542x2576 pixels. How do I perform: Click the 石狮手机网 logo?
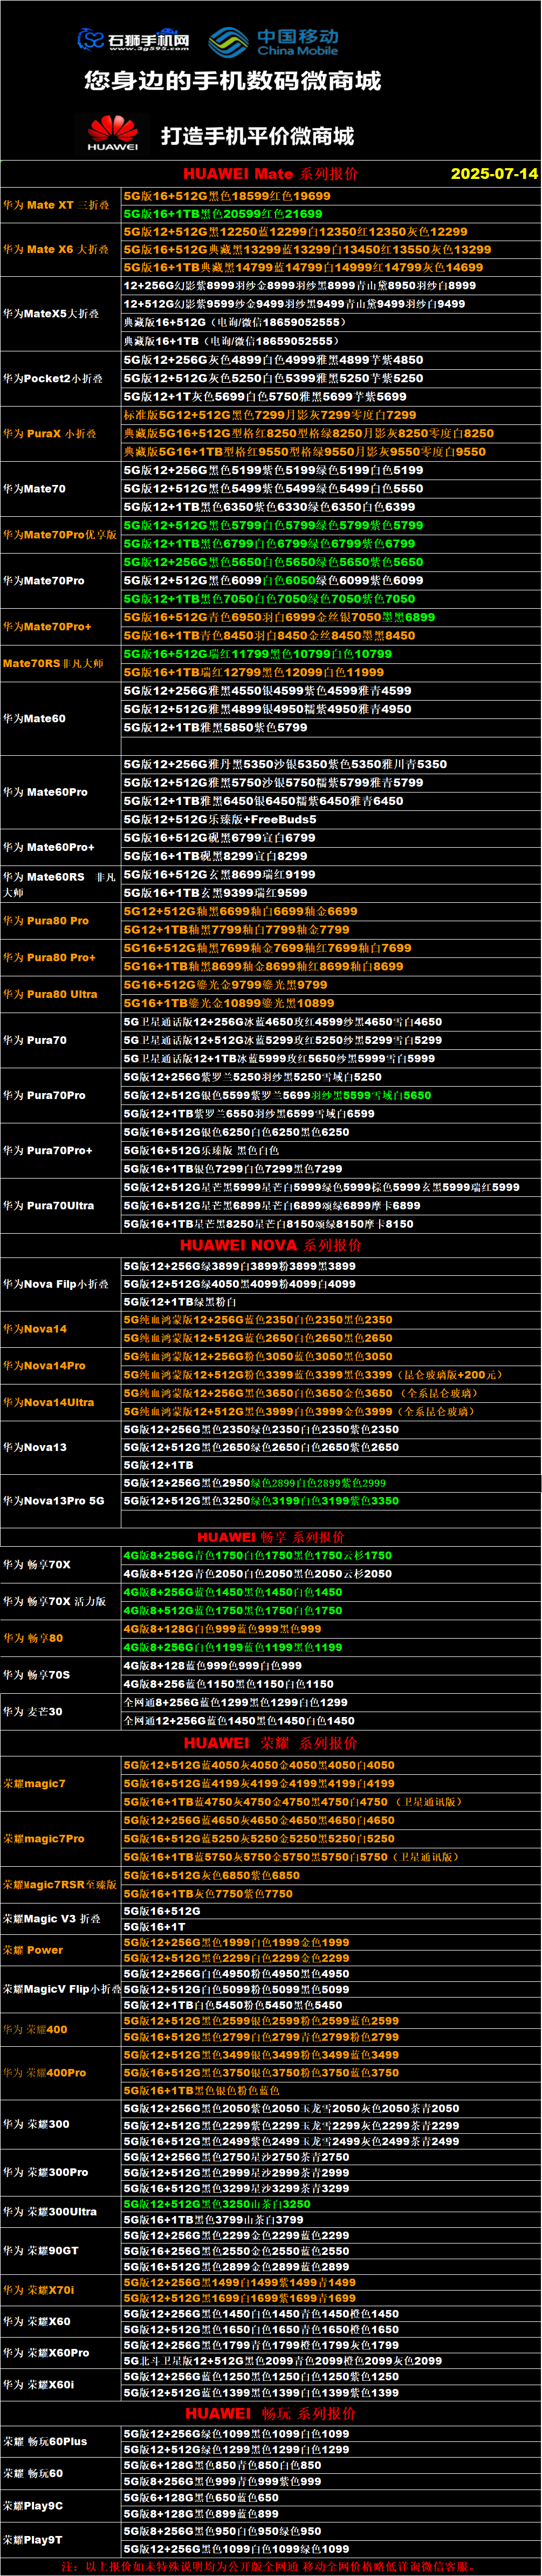(134, 40)
